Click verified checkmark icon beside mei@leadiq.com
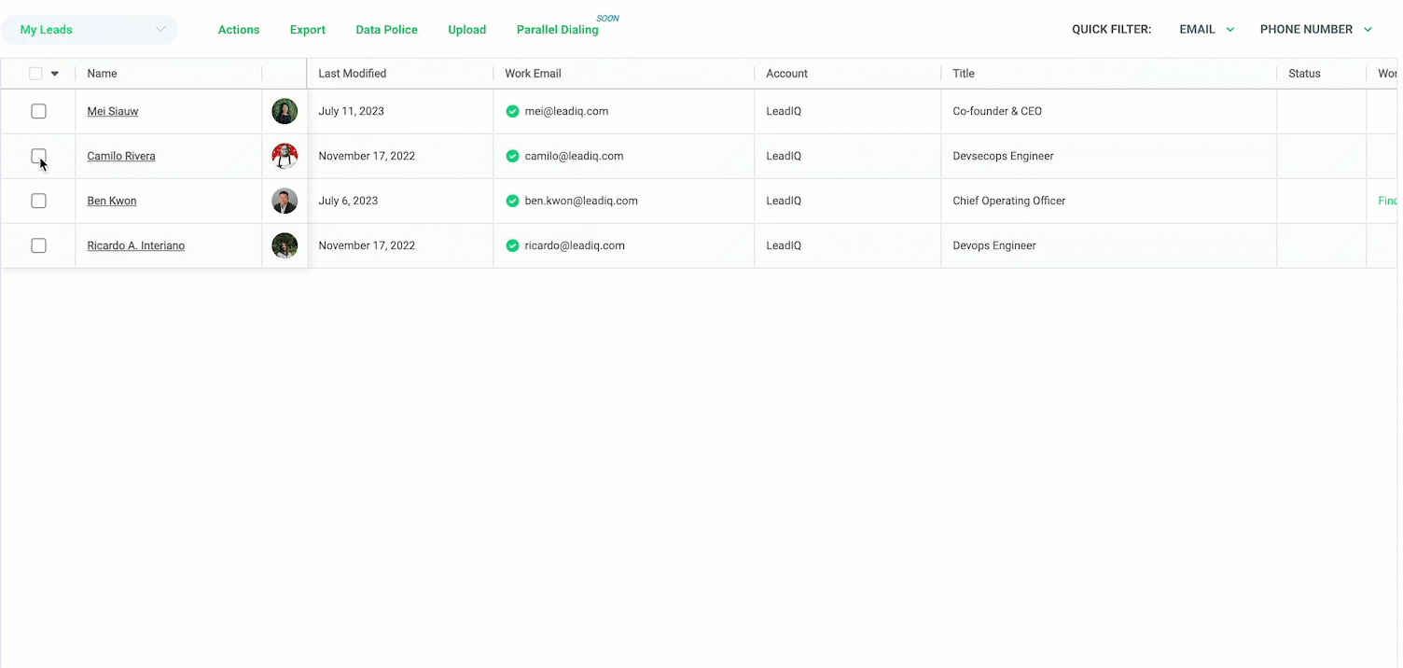This screenshot has height=668, width=1403. [x=512, y=111]
